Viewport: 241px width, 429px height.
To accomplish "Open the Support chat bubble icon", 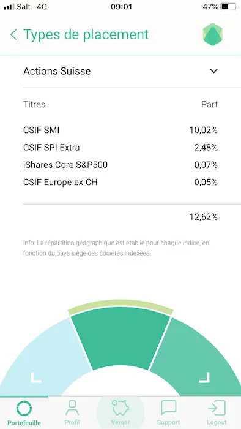I will click(x=168, y=408).
